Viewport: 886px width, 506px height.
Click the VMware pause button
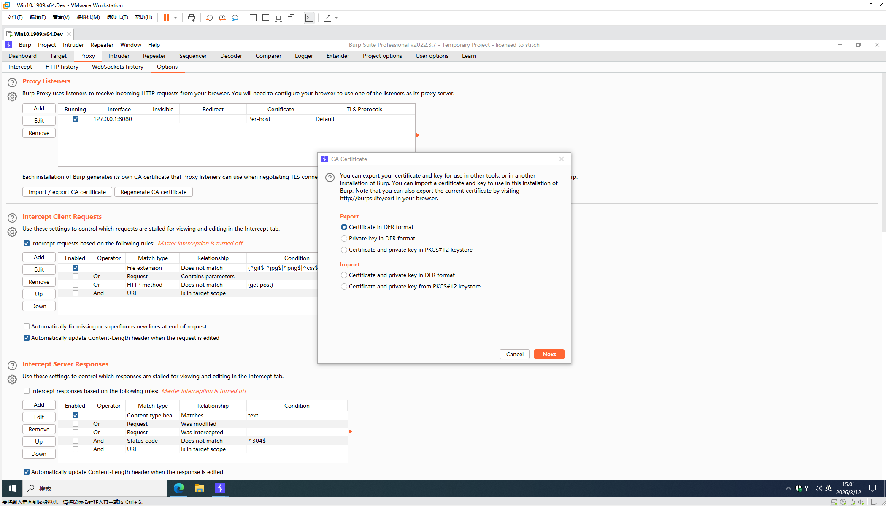167,18
